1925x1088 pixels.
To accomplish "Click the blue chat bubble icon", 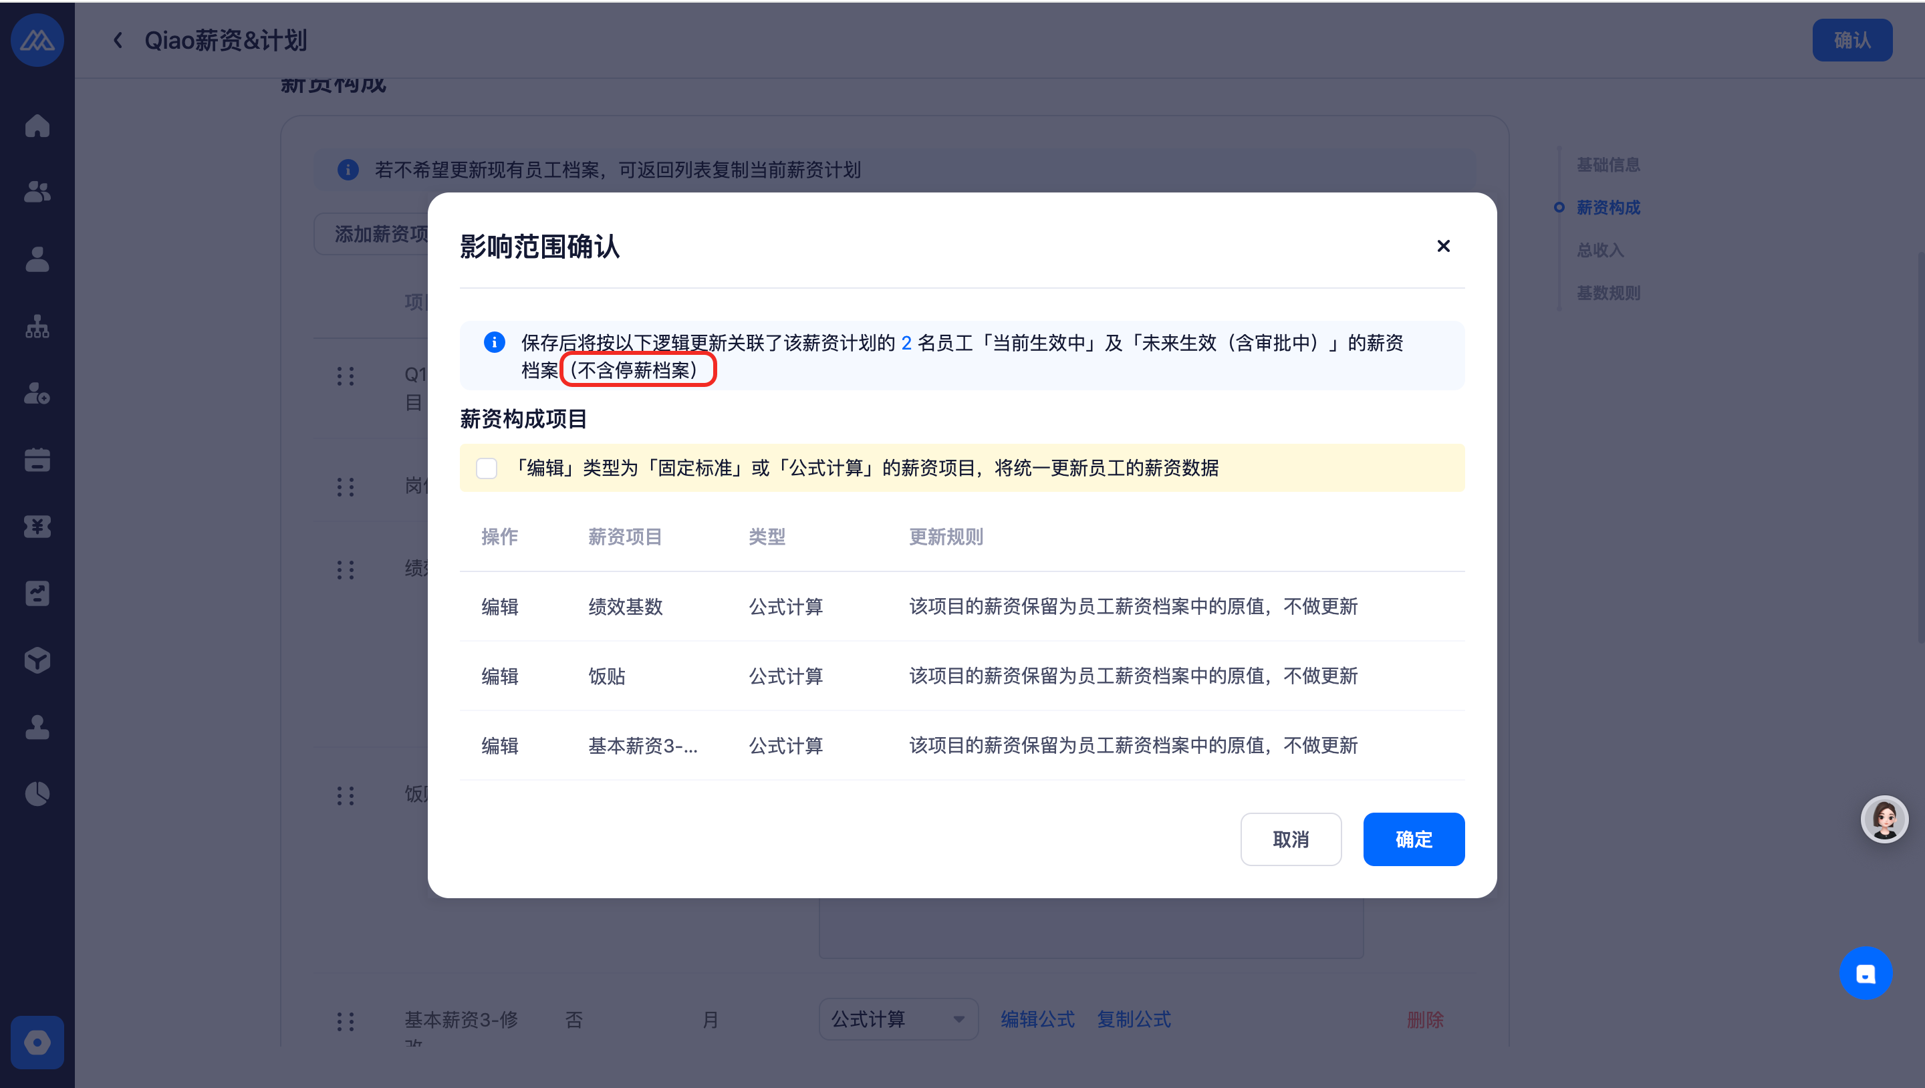I will (x=1866, y=973).
